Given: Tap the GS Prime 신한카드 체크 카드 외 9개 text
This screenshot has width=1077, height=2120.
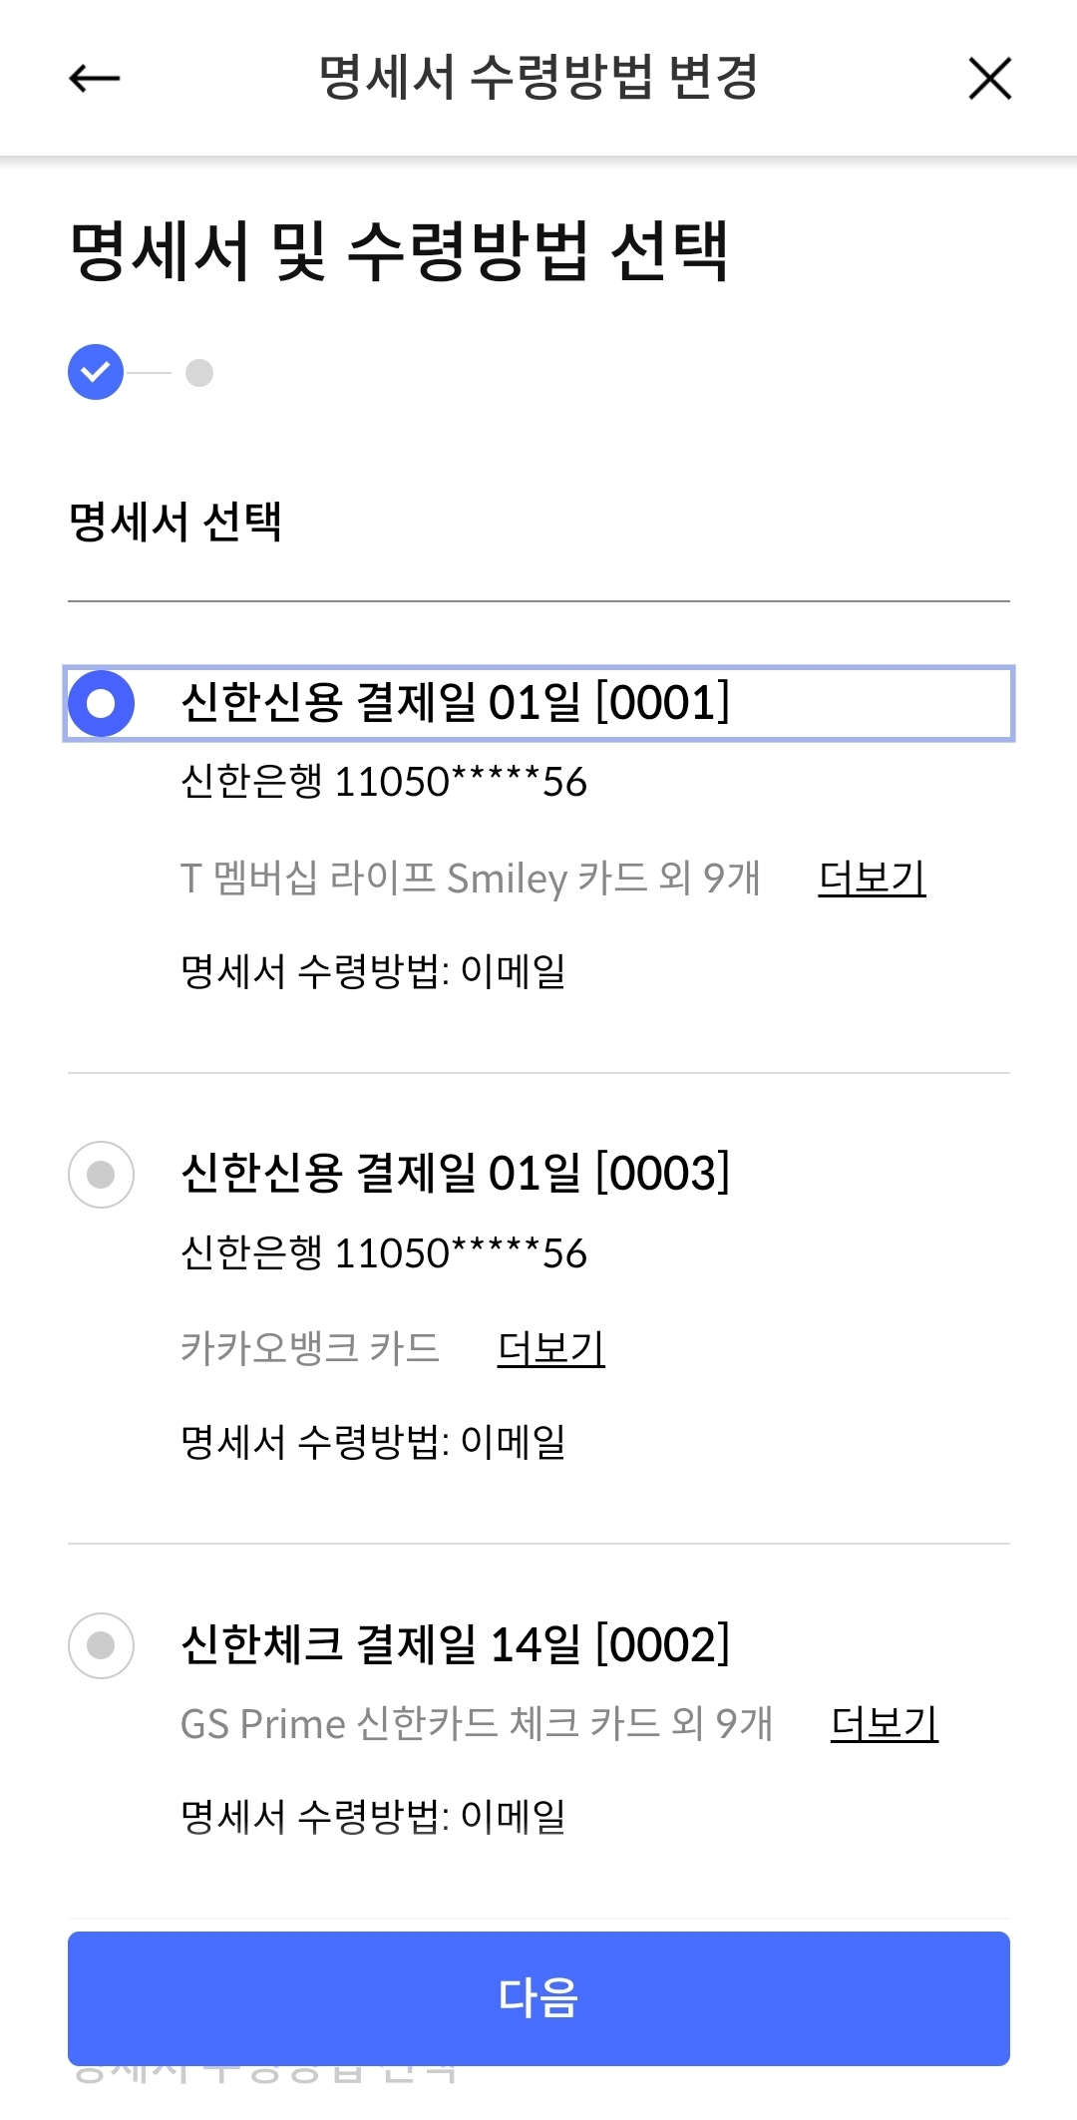Looking at the screenshot, I should [x=476, y=1723].
